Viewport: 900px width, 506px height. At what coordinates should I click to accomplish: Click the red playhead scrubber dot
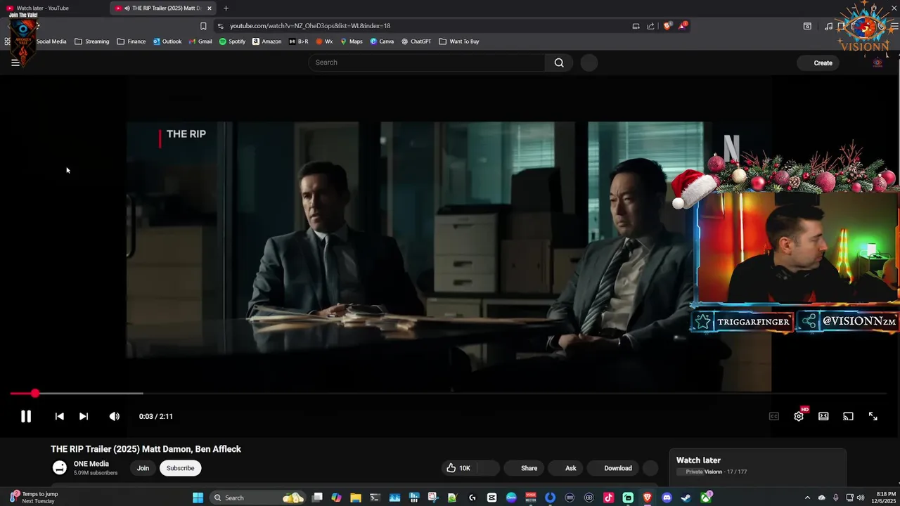(35, 394)
